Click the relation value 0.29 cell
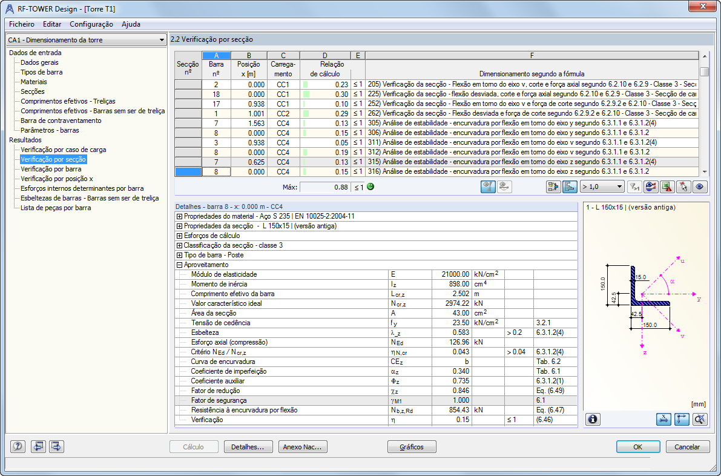 point(325,114)
